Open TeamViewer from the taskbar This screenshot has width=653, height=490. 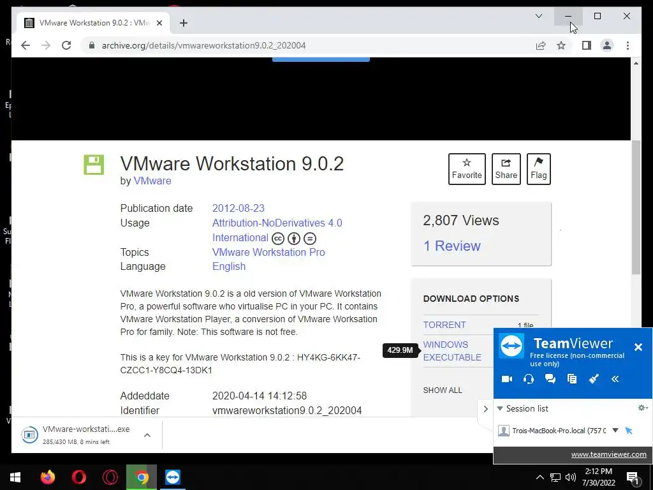point(173,477)
